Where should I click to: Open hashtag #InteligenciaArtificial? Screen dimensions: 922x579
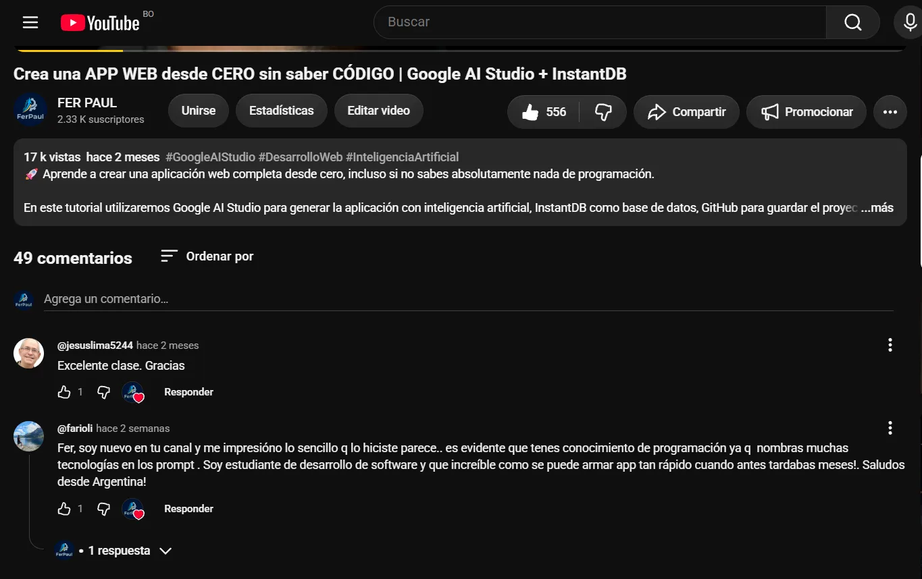coord(403,157)
